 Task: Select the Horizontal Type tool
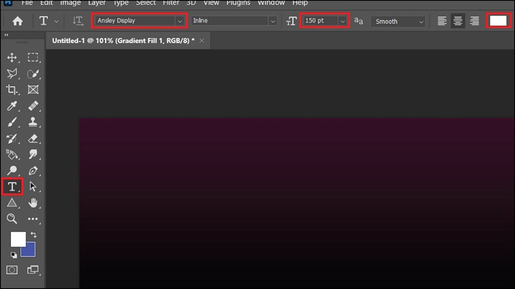12,187
